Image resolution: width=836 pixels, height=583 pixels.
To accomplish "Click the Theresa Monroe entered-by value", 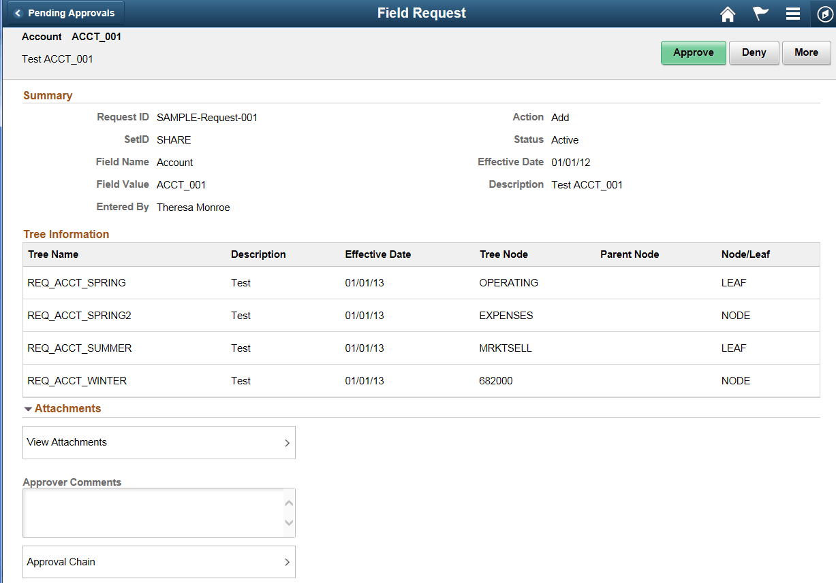I will [193, 207].
